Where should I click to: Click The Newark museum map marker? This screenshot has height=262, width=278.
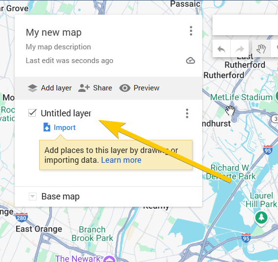109,260
